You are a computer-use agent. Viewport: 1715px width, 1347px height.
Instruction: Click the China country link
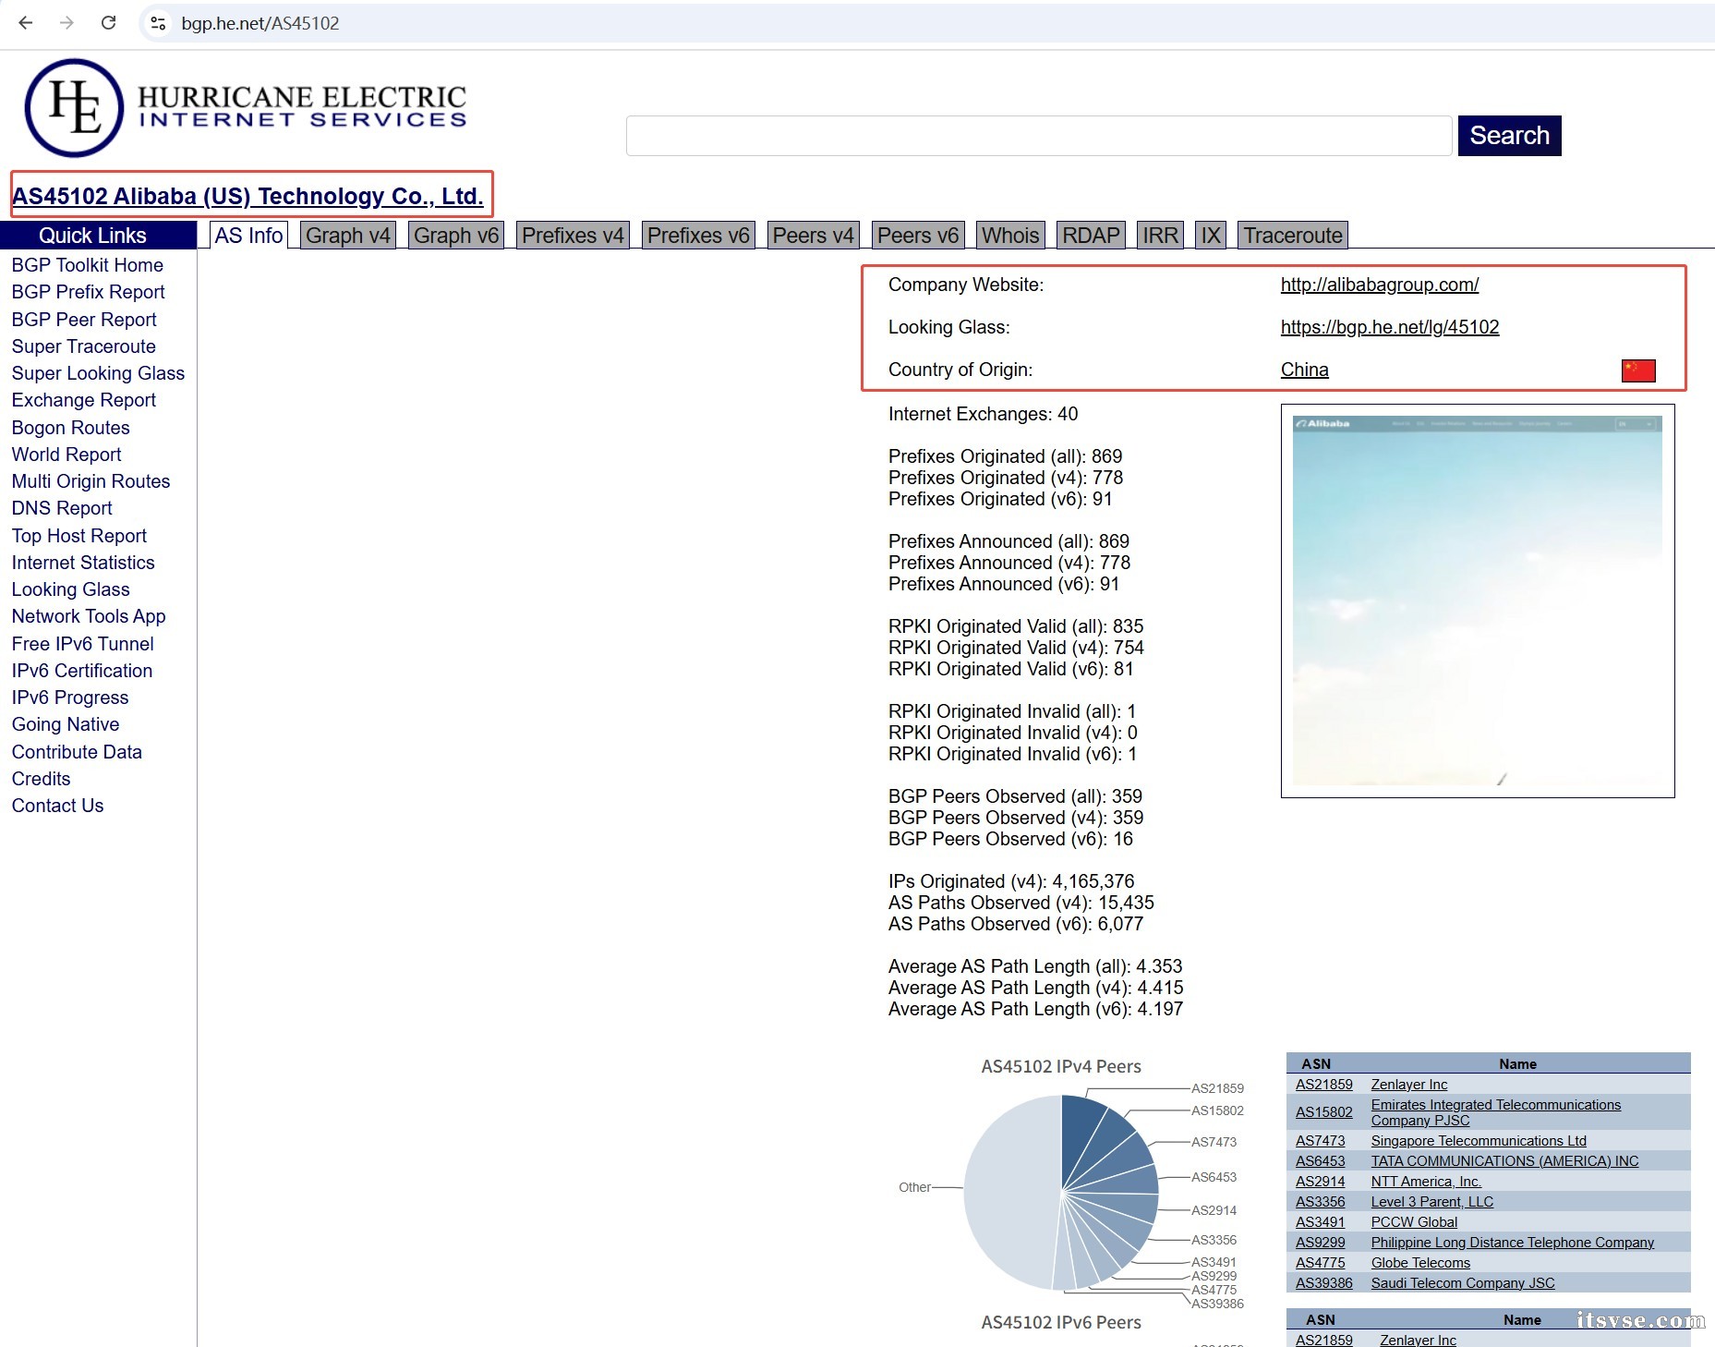[1305, 370]
